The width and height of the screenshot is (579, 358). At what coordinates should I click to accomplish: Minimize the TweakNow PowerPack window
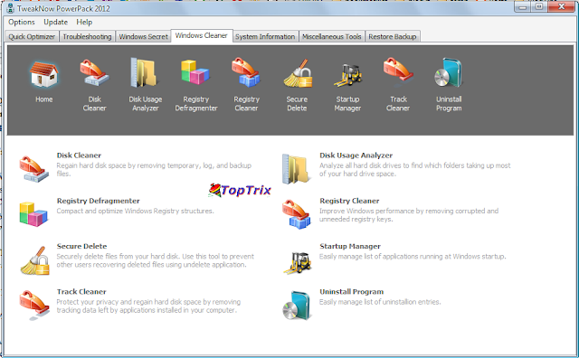tap(523, 6)
